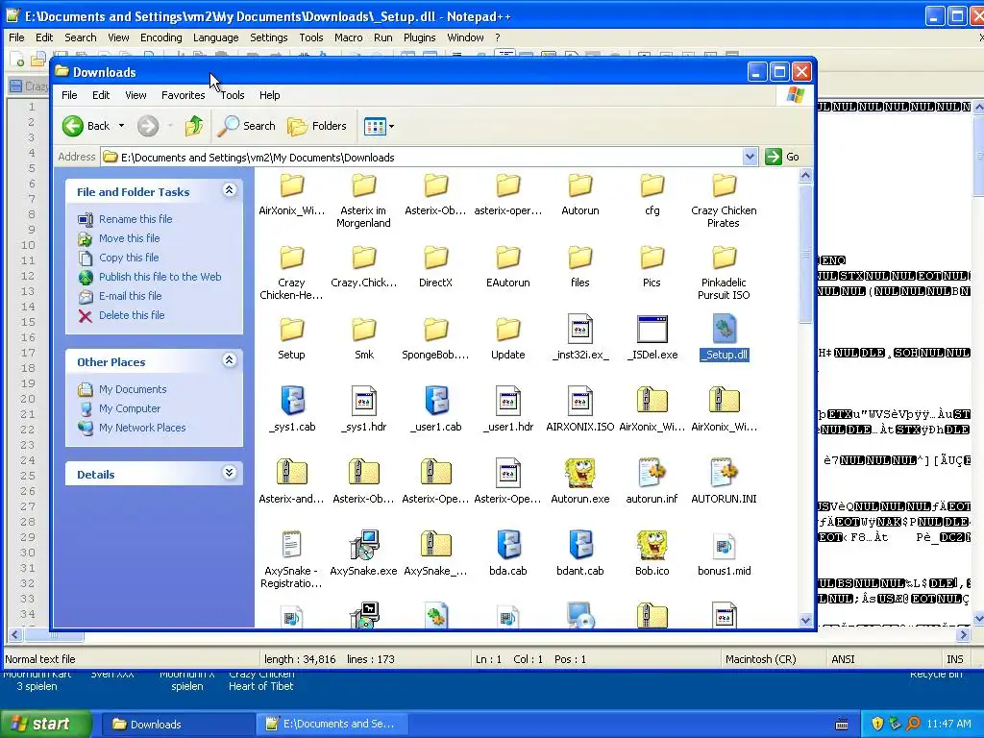
Task: Select the Asterix im Morgenland folder
Action: coord(364,184)
